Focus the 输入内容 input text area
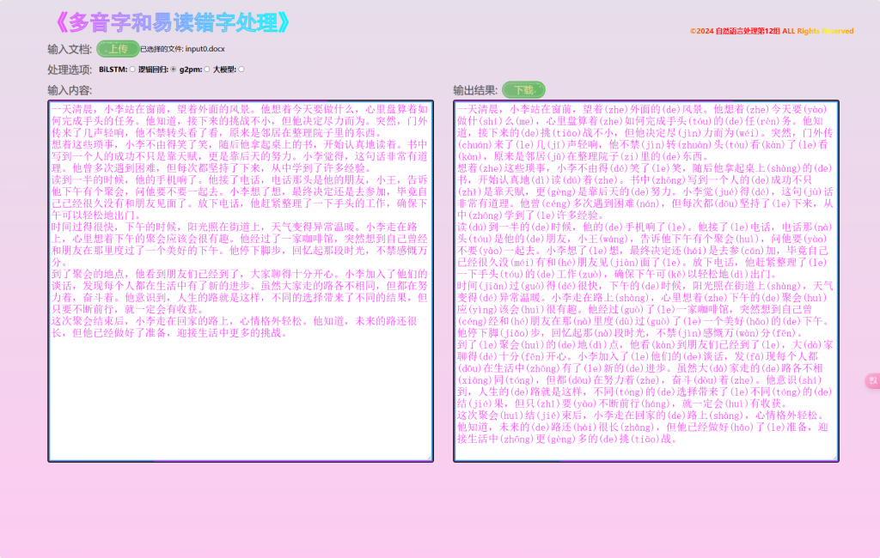This screenshot has height=558, width=880. click(241, 386)
